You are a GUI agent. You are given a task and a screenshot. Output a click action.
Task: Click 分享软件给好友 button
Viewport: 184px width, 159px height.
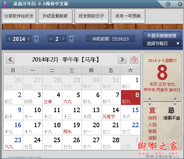coord(19,16)
